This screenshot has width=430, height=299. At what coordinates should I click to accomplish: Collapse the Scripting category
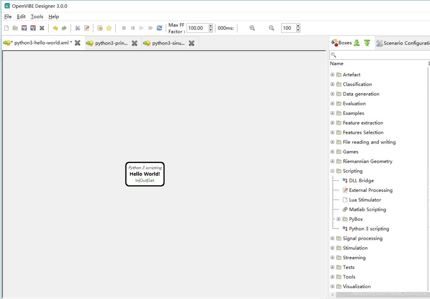pyautogui.click(x=332, y=171)
